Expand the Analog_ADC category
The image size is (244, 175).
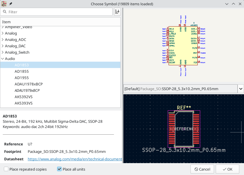3,40
